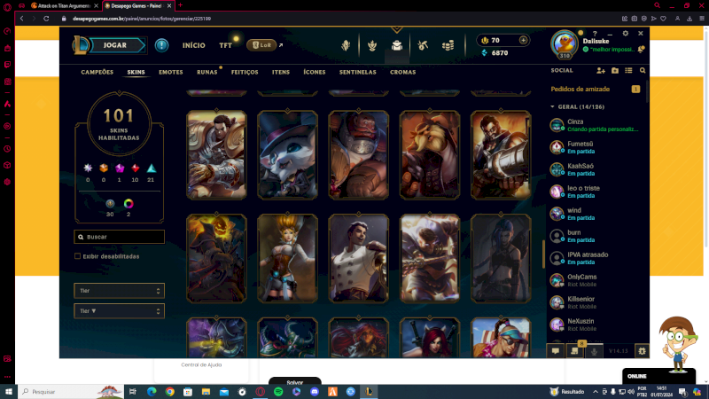Image resolution: width=709 pixels, height=399 pixels.
Task: Open the Clash trophy icon
Action: pos(372,45)
